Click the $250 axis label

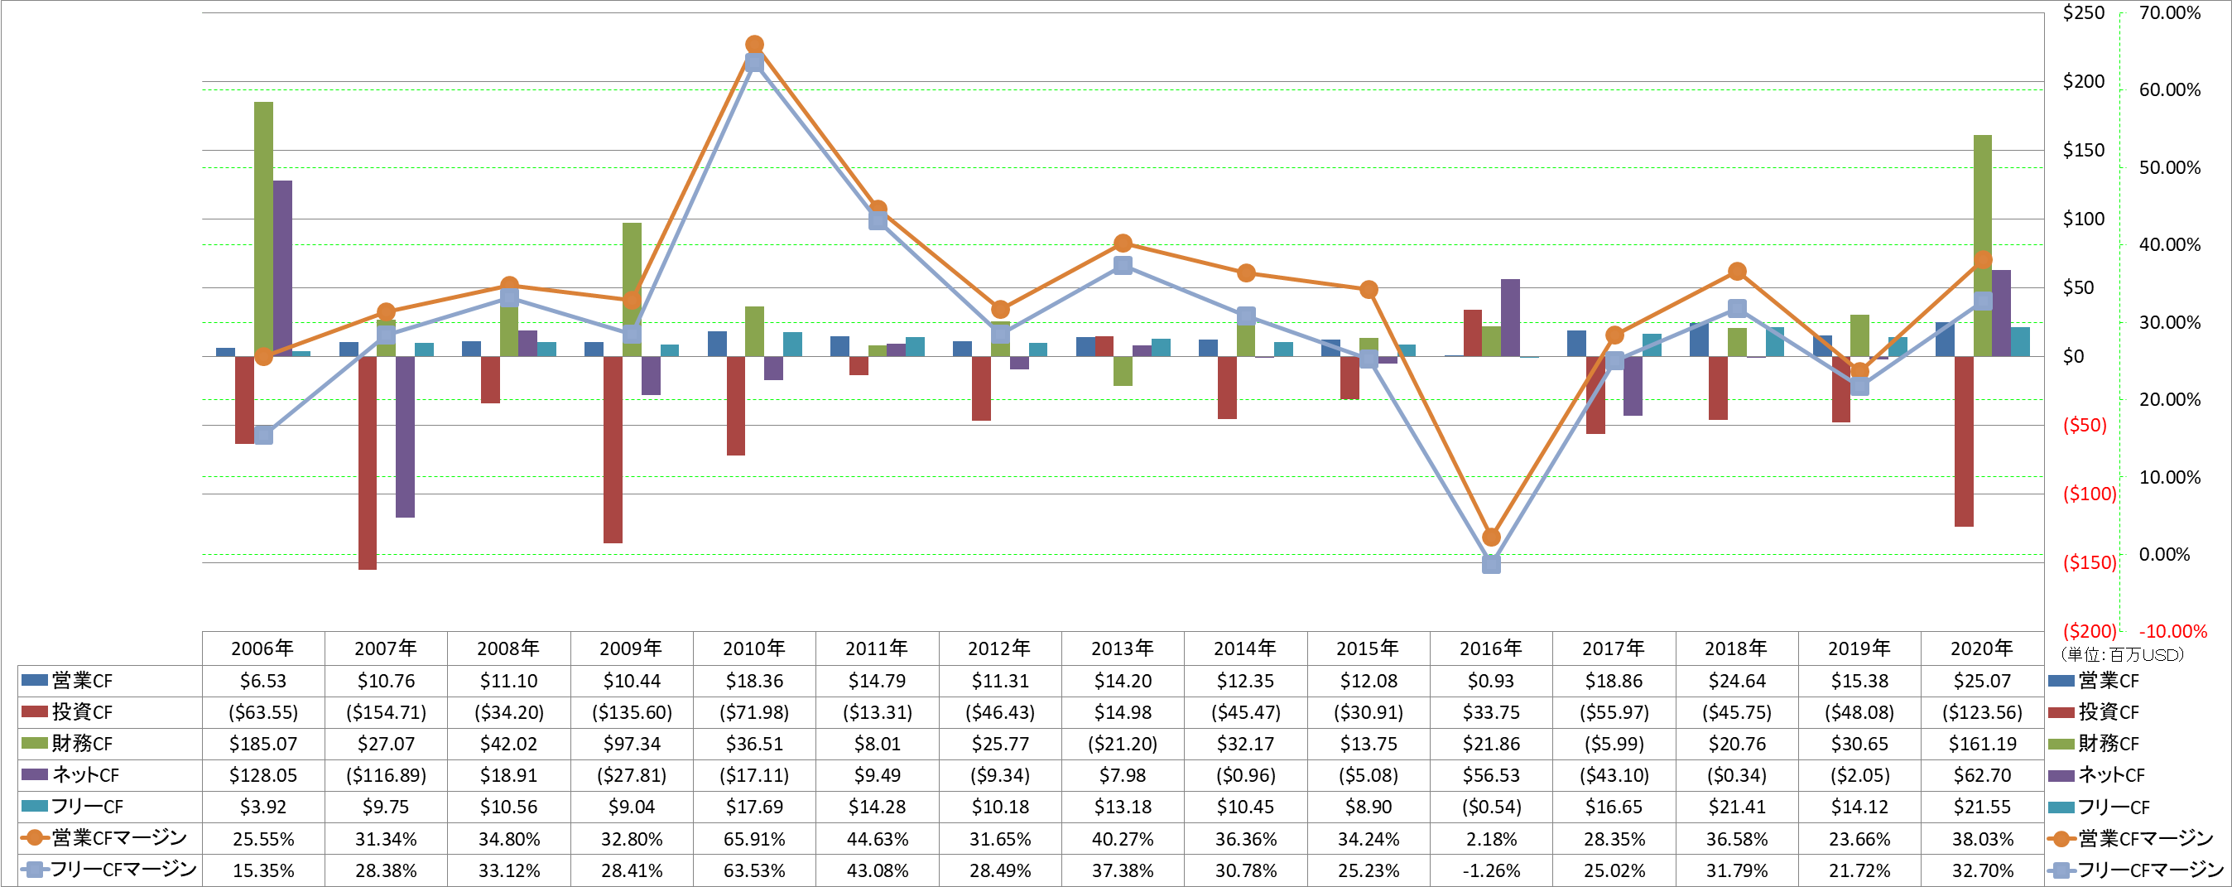[2083, 12]
